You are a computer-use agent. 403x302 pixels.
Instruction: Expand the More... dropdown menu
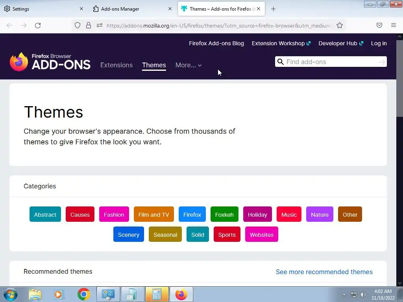(189, 65)
